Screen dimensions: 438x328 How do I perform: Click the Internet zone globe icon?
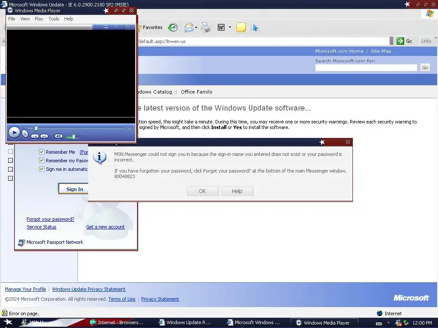[x=379, y=313]
